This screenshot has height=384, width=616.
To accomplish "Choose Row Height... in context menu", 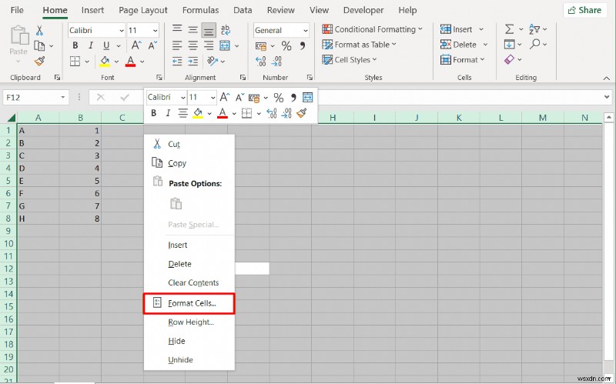I will (x=189, y=322).
